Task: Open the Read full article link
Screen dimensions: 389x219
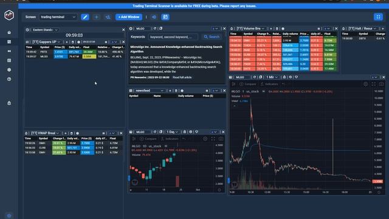Action: pos(182,77)
